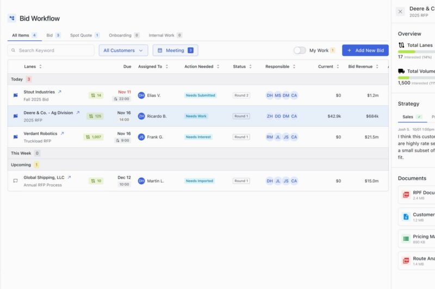
Task: Open Stout Industries external link arrow
Action: point(59,92)
